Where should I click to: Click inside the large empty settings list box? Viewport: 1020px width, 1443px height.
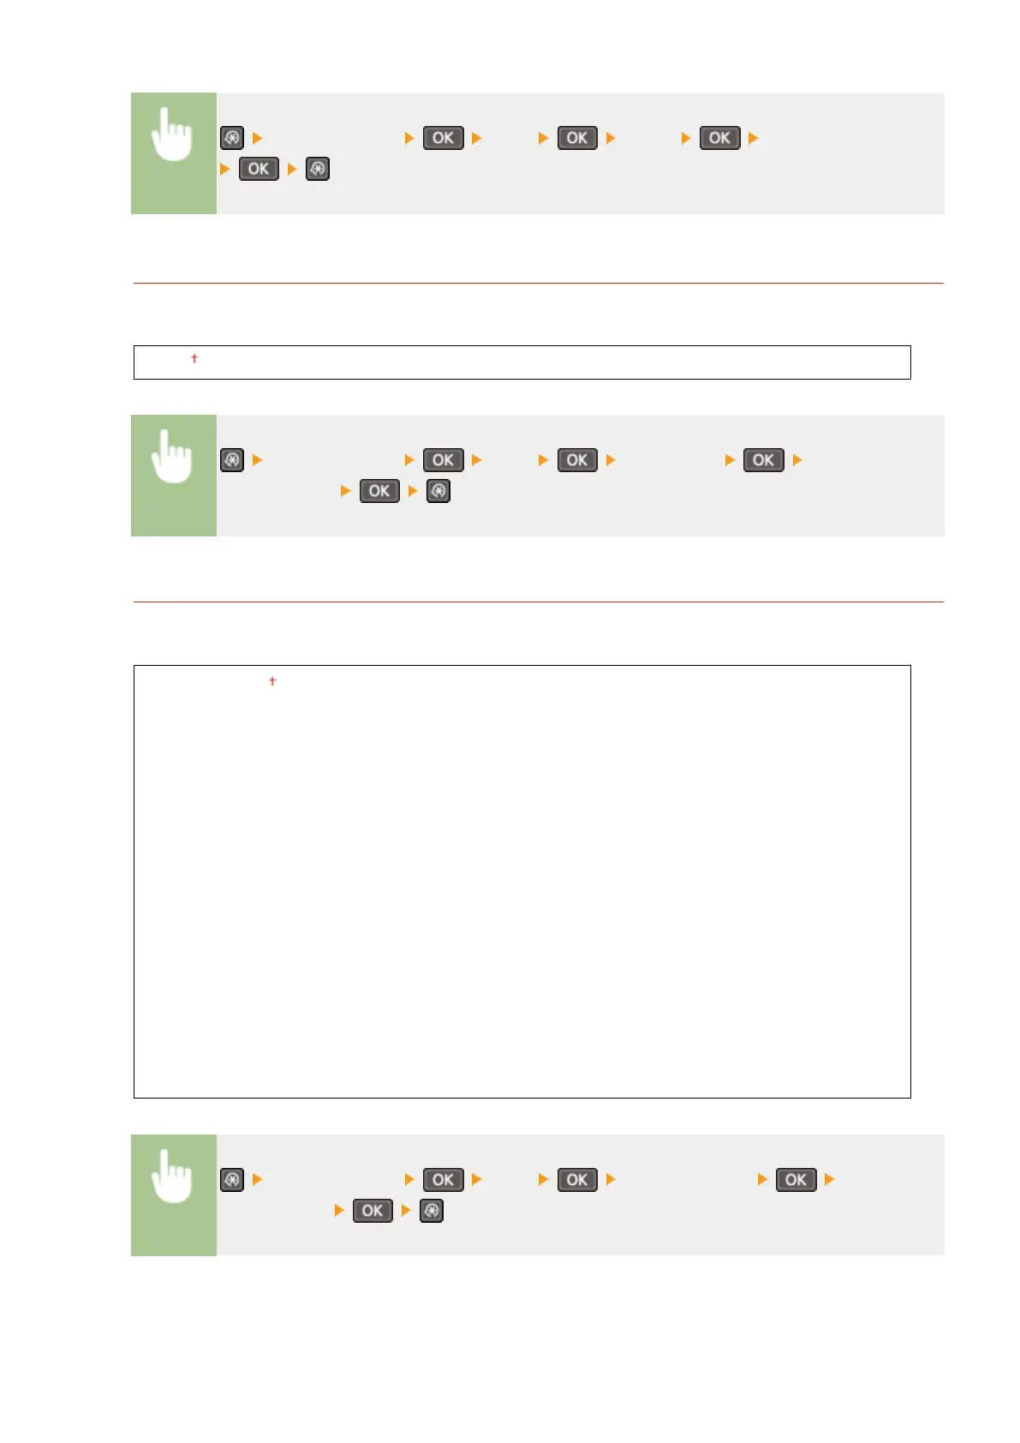tap(522, 882)
